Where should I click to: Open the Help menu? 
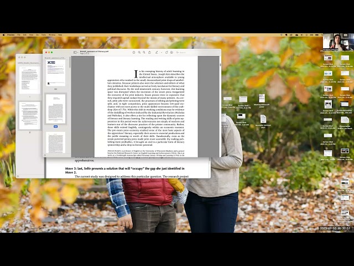60,35
